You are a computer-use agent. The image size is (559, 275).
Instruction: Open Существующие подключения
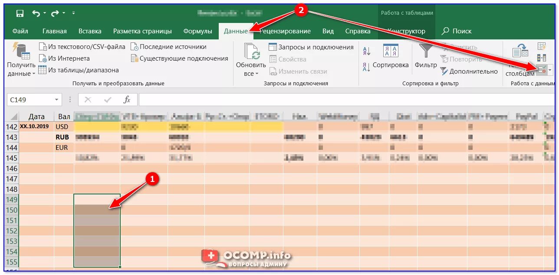click(179, 58)
